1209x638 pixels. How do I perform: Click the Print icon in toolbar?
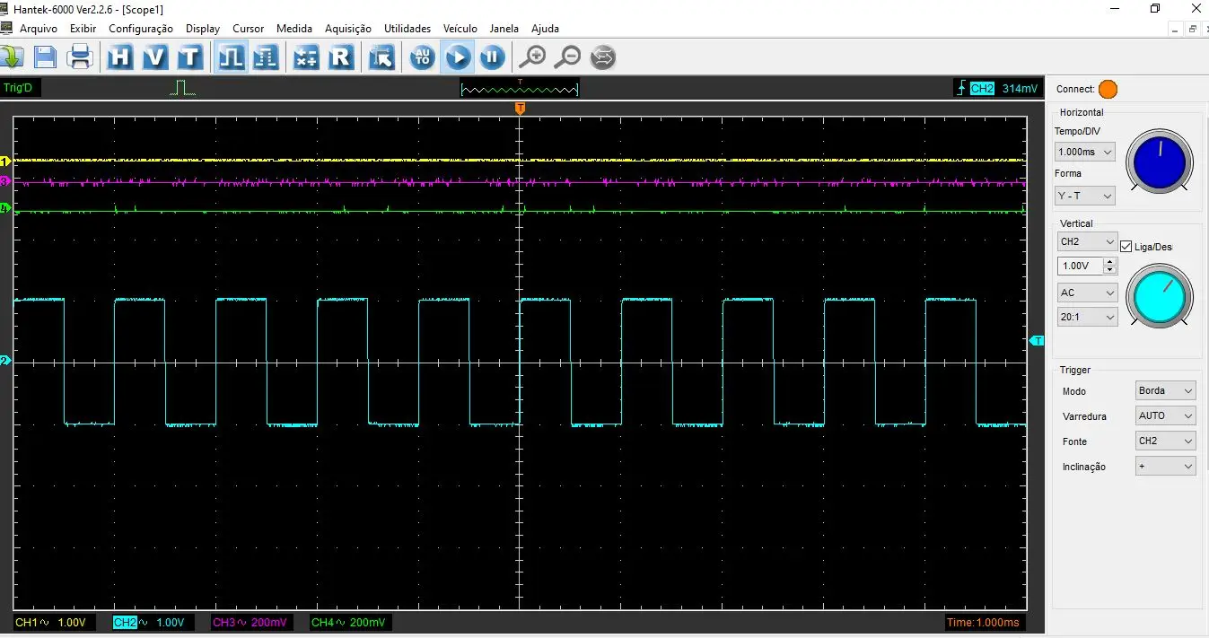coord(81,57)
